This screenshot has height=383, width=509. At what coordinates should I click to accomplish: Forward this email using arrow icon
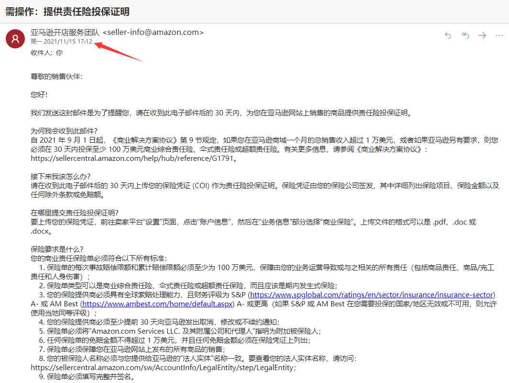(x=482, y=35)
